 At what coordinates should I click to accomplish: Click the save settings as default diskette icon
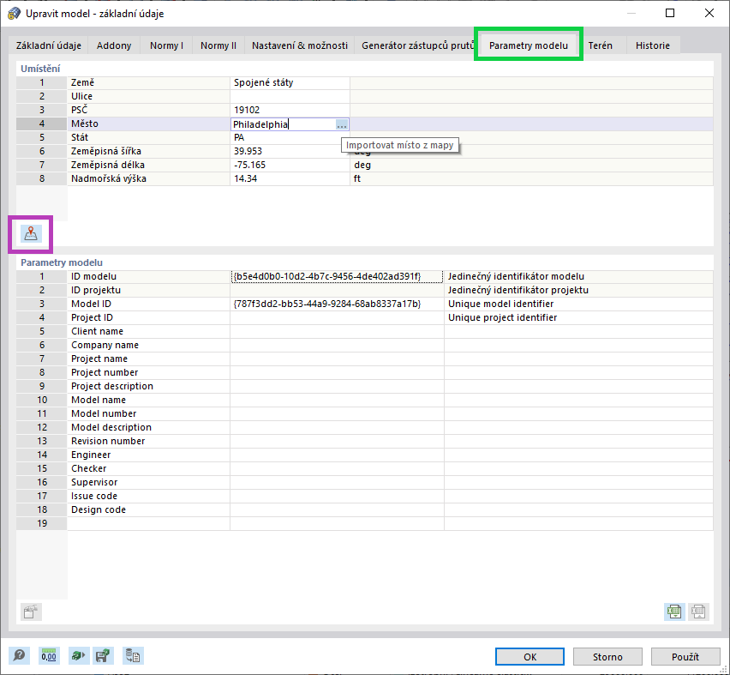[103, 656]
